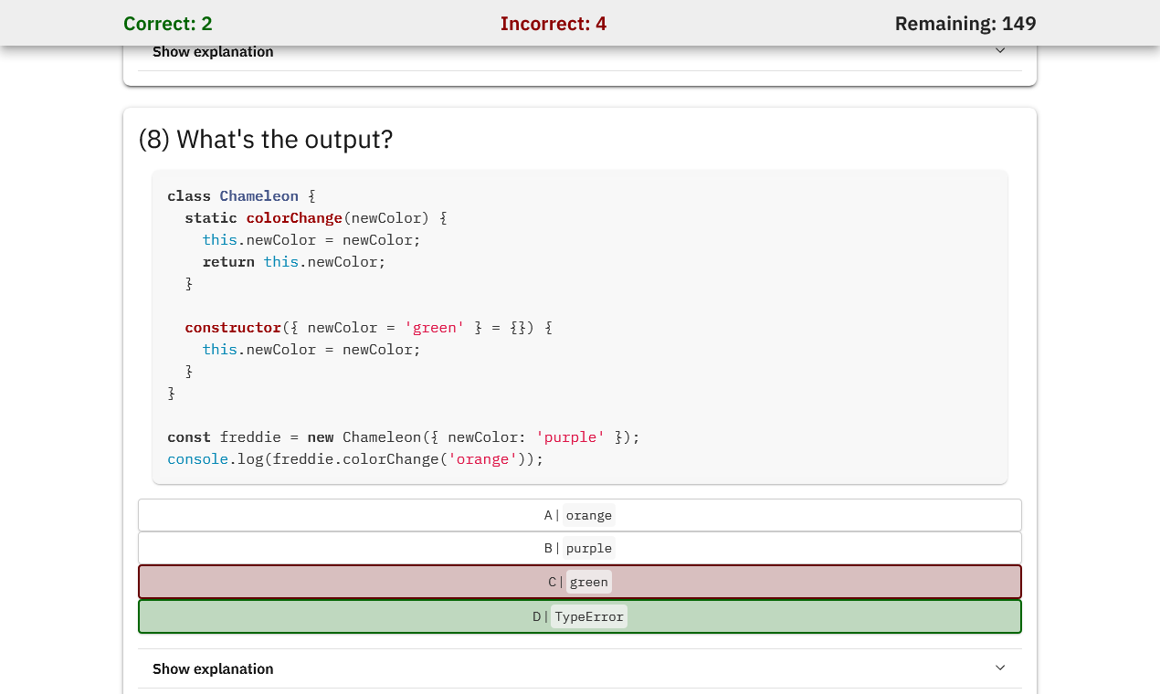The height and width of the screenshot is (694, 1160).
Task: Click the Incorrect: 4 score counter
Action: tap(554, 23)
